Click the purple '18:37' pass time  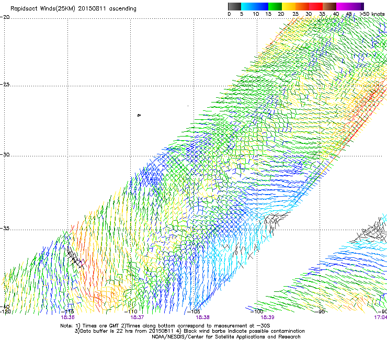point(137,318)
